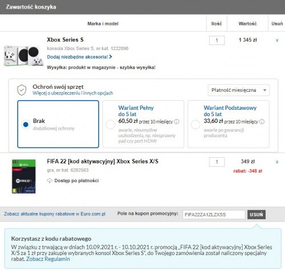Open FIFA 22 [kod aktywacyjny] product title
This screenshot has width=285, height=271.
coord(103,161)
